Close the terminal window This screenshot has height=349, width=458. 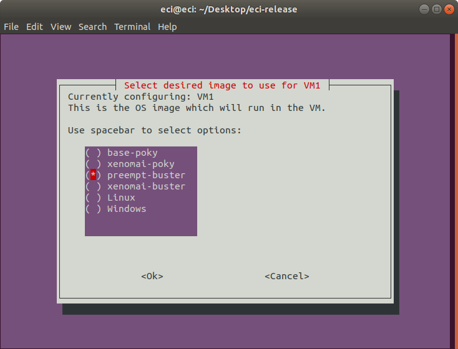click(449, 9)
